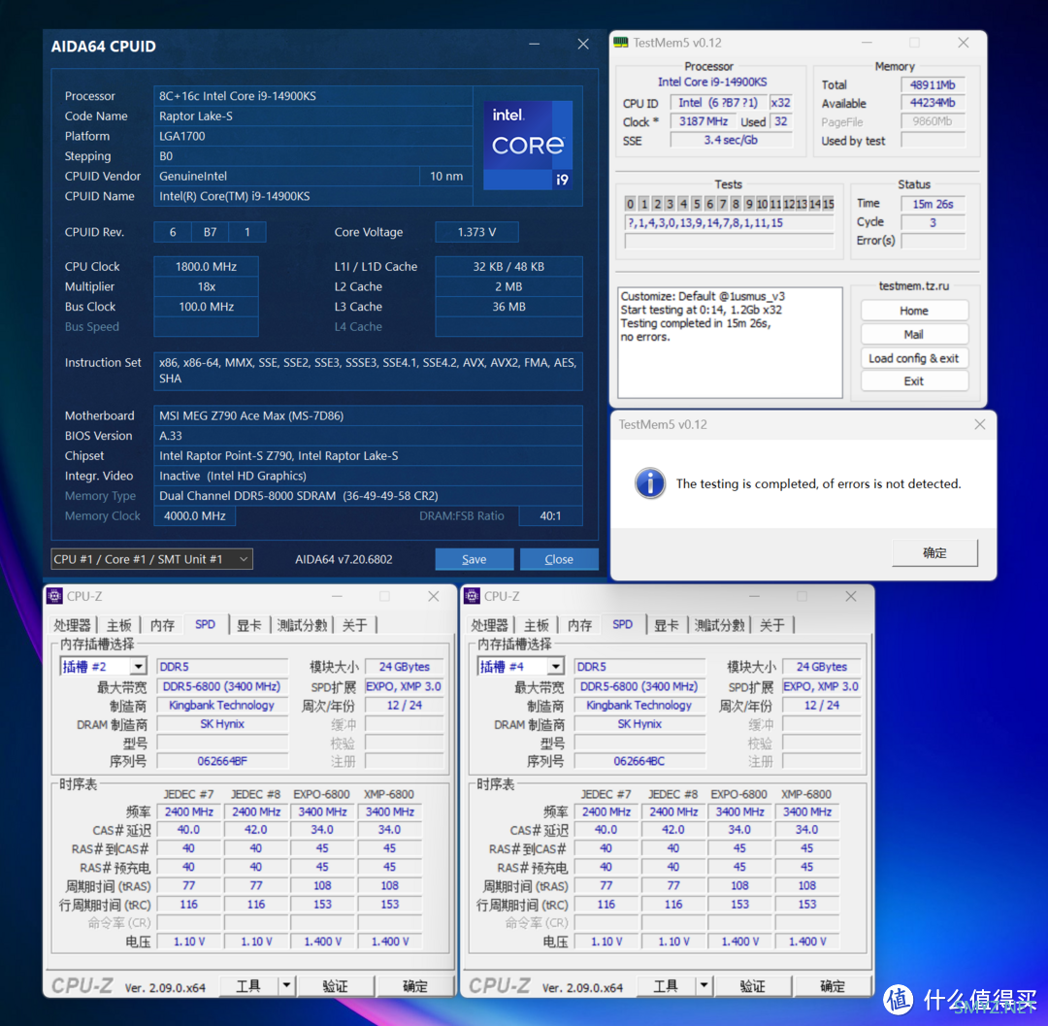Viewport: 1048px width, 1026px height.
Task: Click the Memory Type DDR5-8000 SDRAM value
Action: (x=368, y=496)
